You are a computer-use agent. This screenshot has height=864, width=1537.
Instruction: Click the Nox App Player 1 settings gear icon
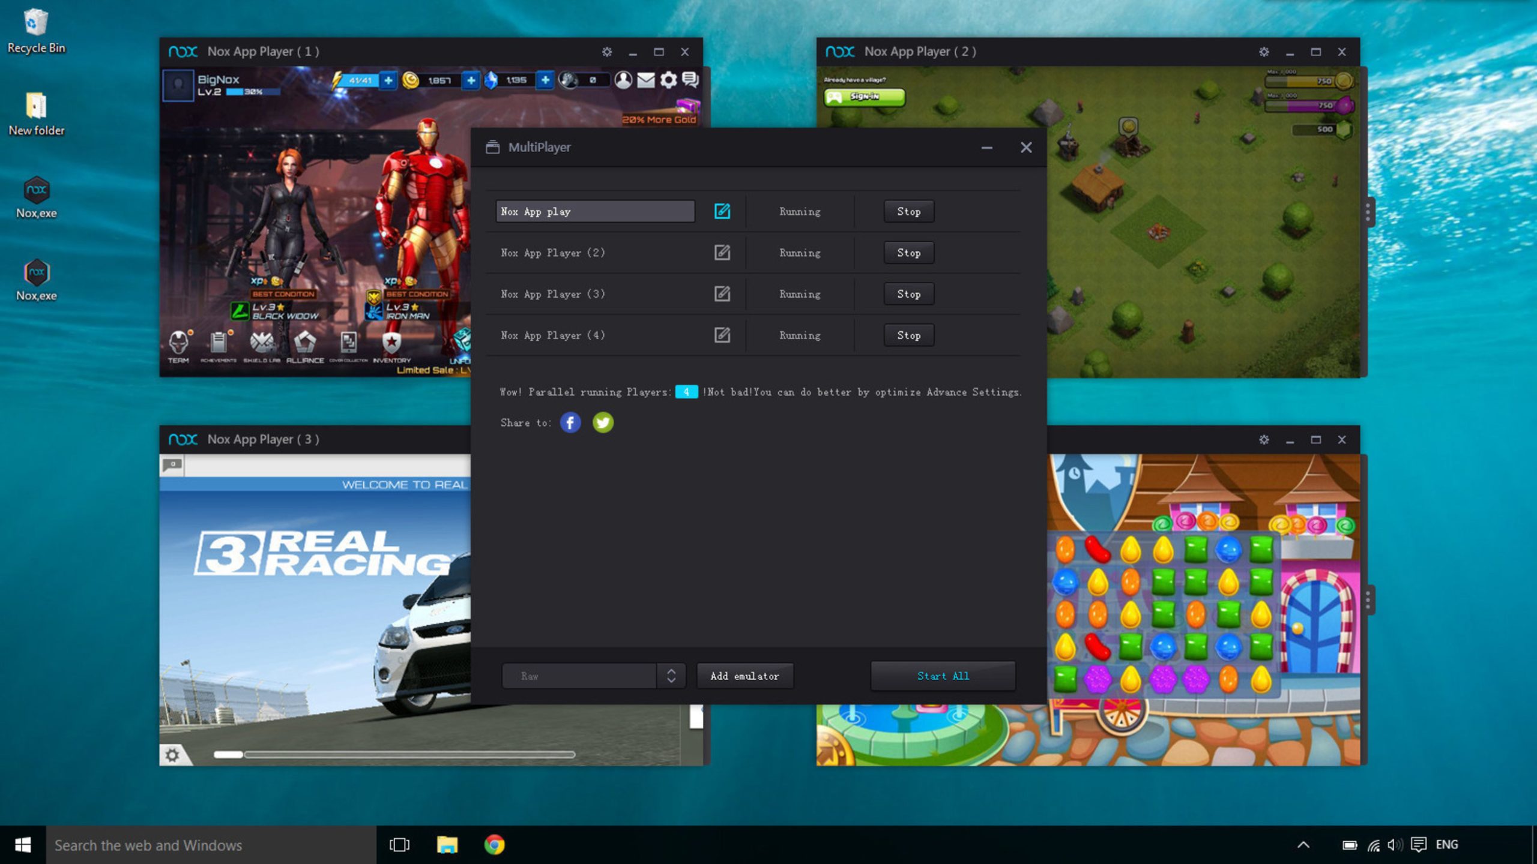click(x=606, y=50)
